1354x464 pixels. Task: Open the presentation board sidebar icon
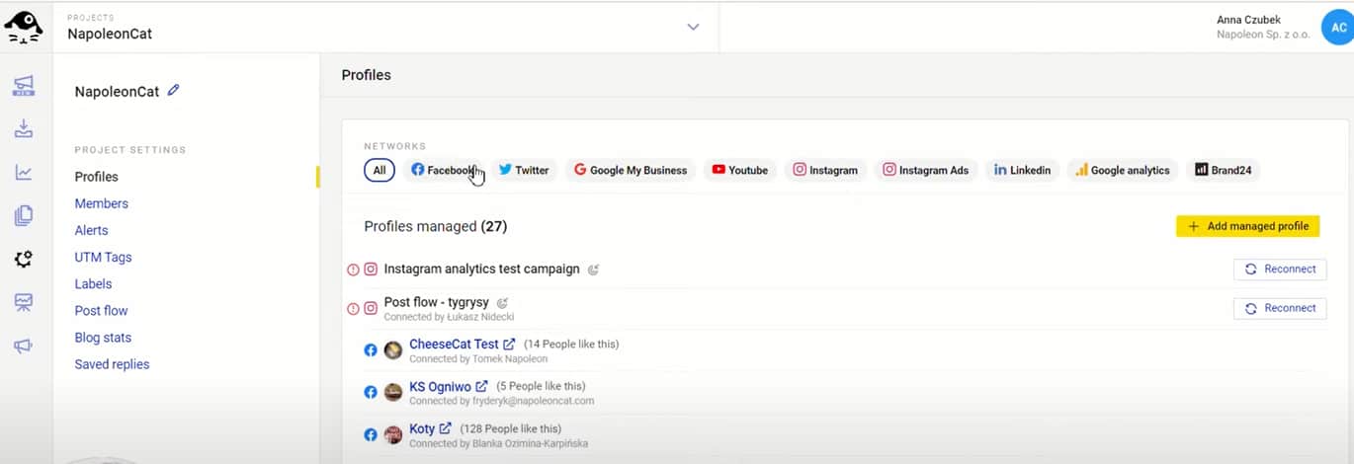(x=24, y=302)
